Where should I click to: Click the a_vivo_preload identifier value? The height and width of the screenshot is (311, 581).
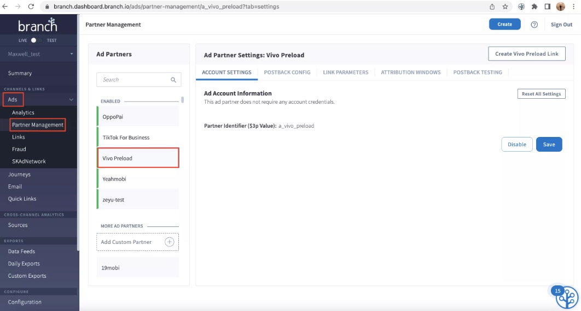tap(297, 126)
